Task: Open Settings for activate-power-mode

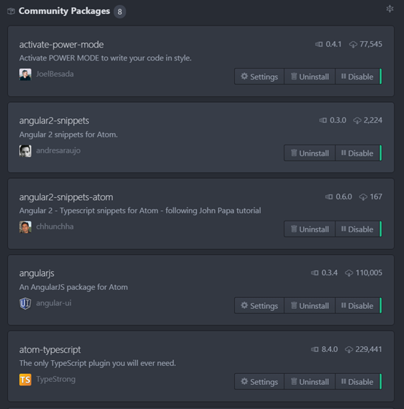Action: coord(259,77)
